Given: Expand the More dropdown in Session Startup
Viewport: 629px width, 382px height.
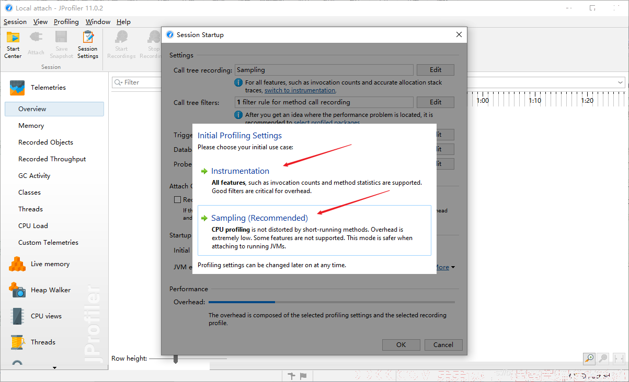Looking at the screenshot, I should [x=445, y=267].
